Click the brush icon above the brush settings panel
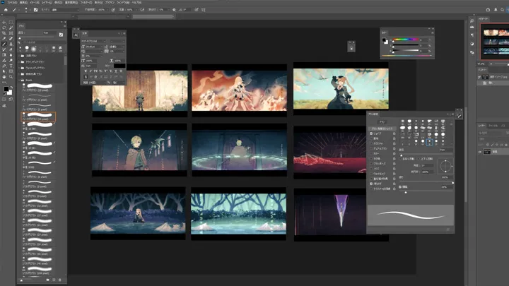Screen dimensions: 509x286 coord(459,116)
